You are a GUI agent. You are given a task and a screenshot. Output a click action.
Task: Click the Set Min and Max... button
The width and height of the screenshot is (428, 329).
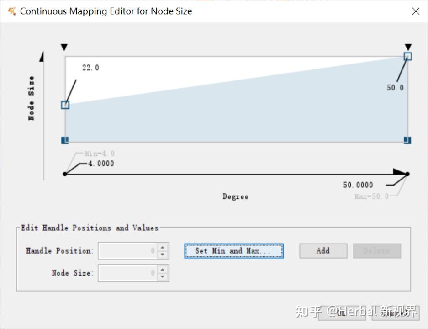(x=234, y=251)
